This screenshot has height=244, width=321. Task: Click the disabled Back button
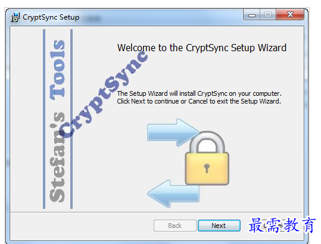(x=175, y=226)
